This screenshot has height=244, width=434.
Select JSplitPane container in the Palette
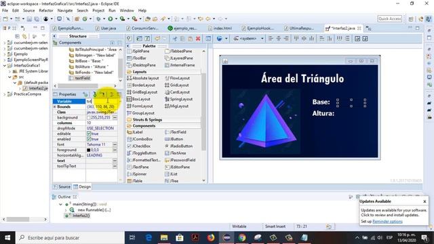click(138, 52)
